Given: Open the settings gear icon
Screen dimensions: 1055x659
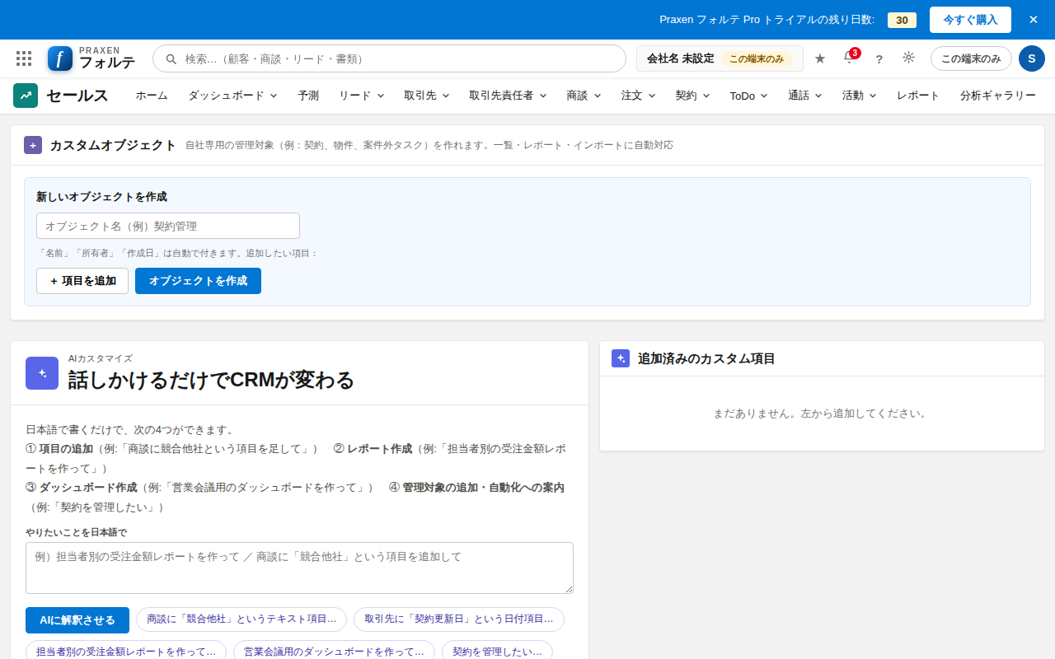Looking at the screenshot, I should [x=908, y=58].
